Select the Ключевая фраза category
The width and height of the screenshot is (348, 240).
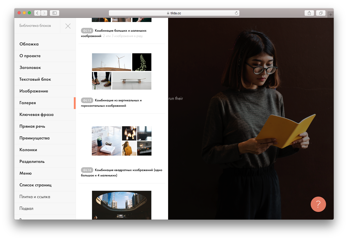(37, 115)
